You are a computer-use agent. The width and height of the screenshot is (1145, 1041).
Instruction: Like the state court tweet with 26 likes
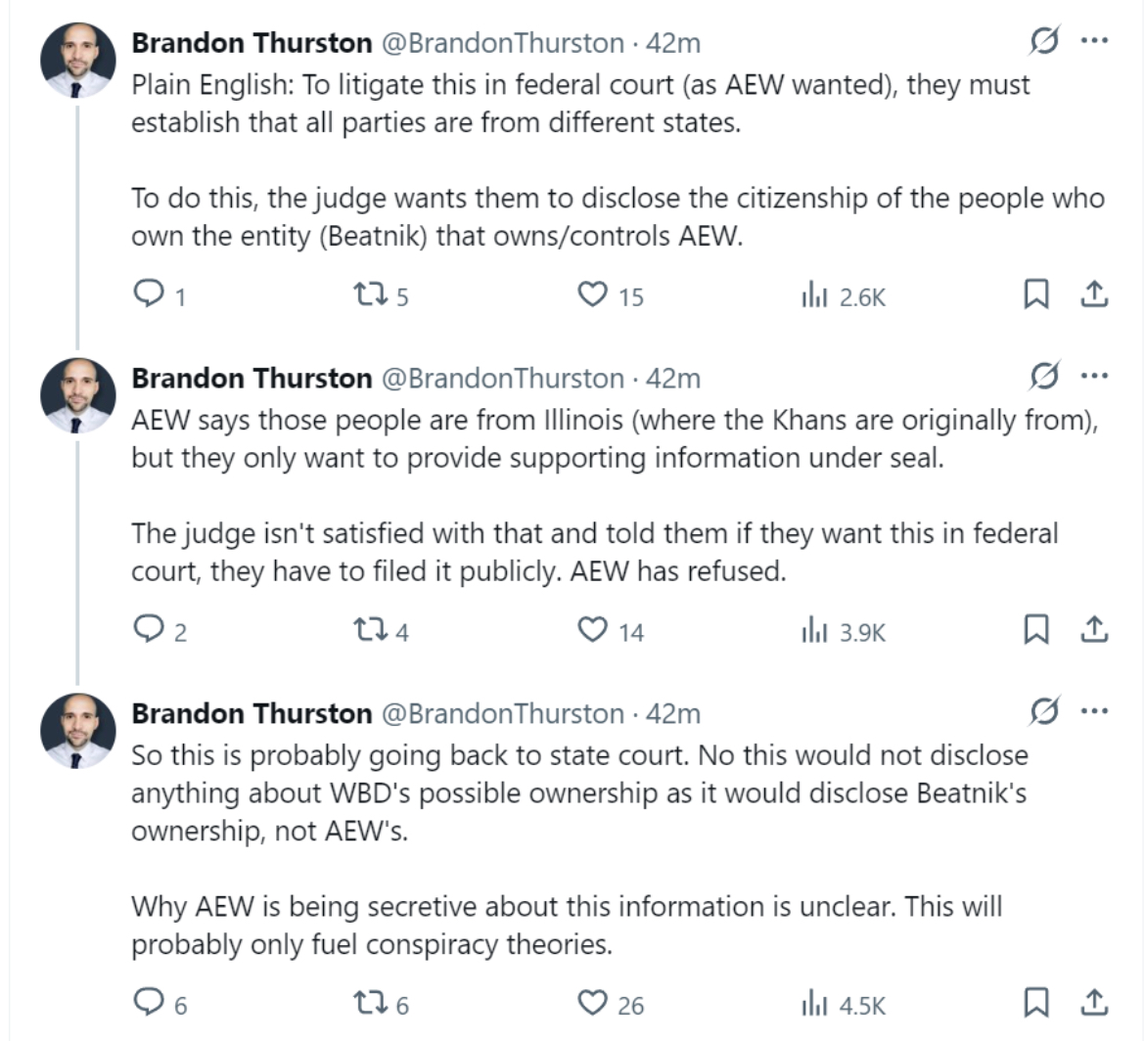tap(592, 1003)
